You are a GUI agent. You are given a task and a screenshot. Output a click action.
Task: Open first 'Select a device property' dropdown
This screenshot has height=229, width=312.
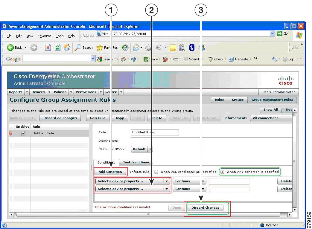133,181
